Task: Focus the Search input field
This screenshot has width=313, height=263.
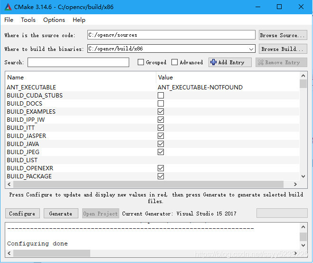Action: [x=78, y=62]
